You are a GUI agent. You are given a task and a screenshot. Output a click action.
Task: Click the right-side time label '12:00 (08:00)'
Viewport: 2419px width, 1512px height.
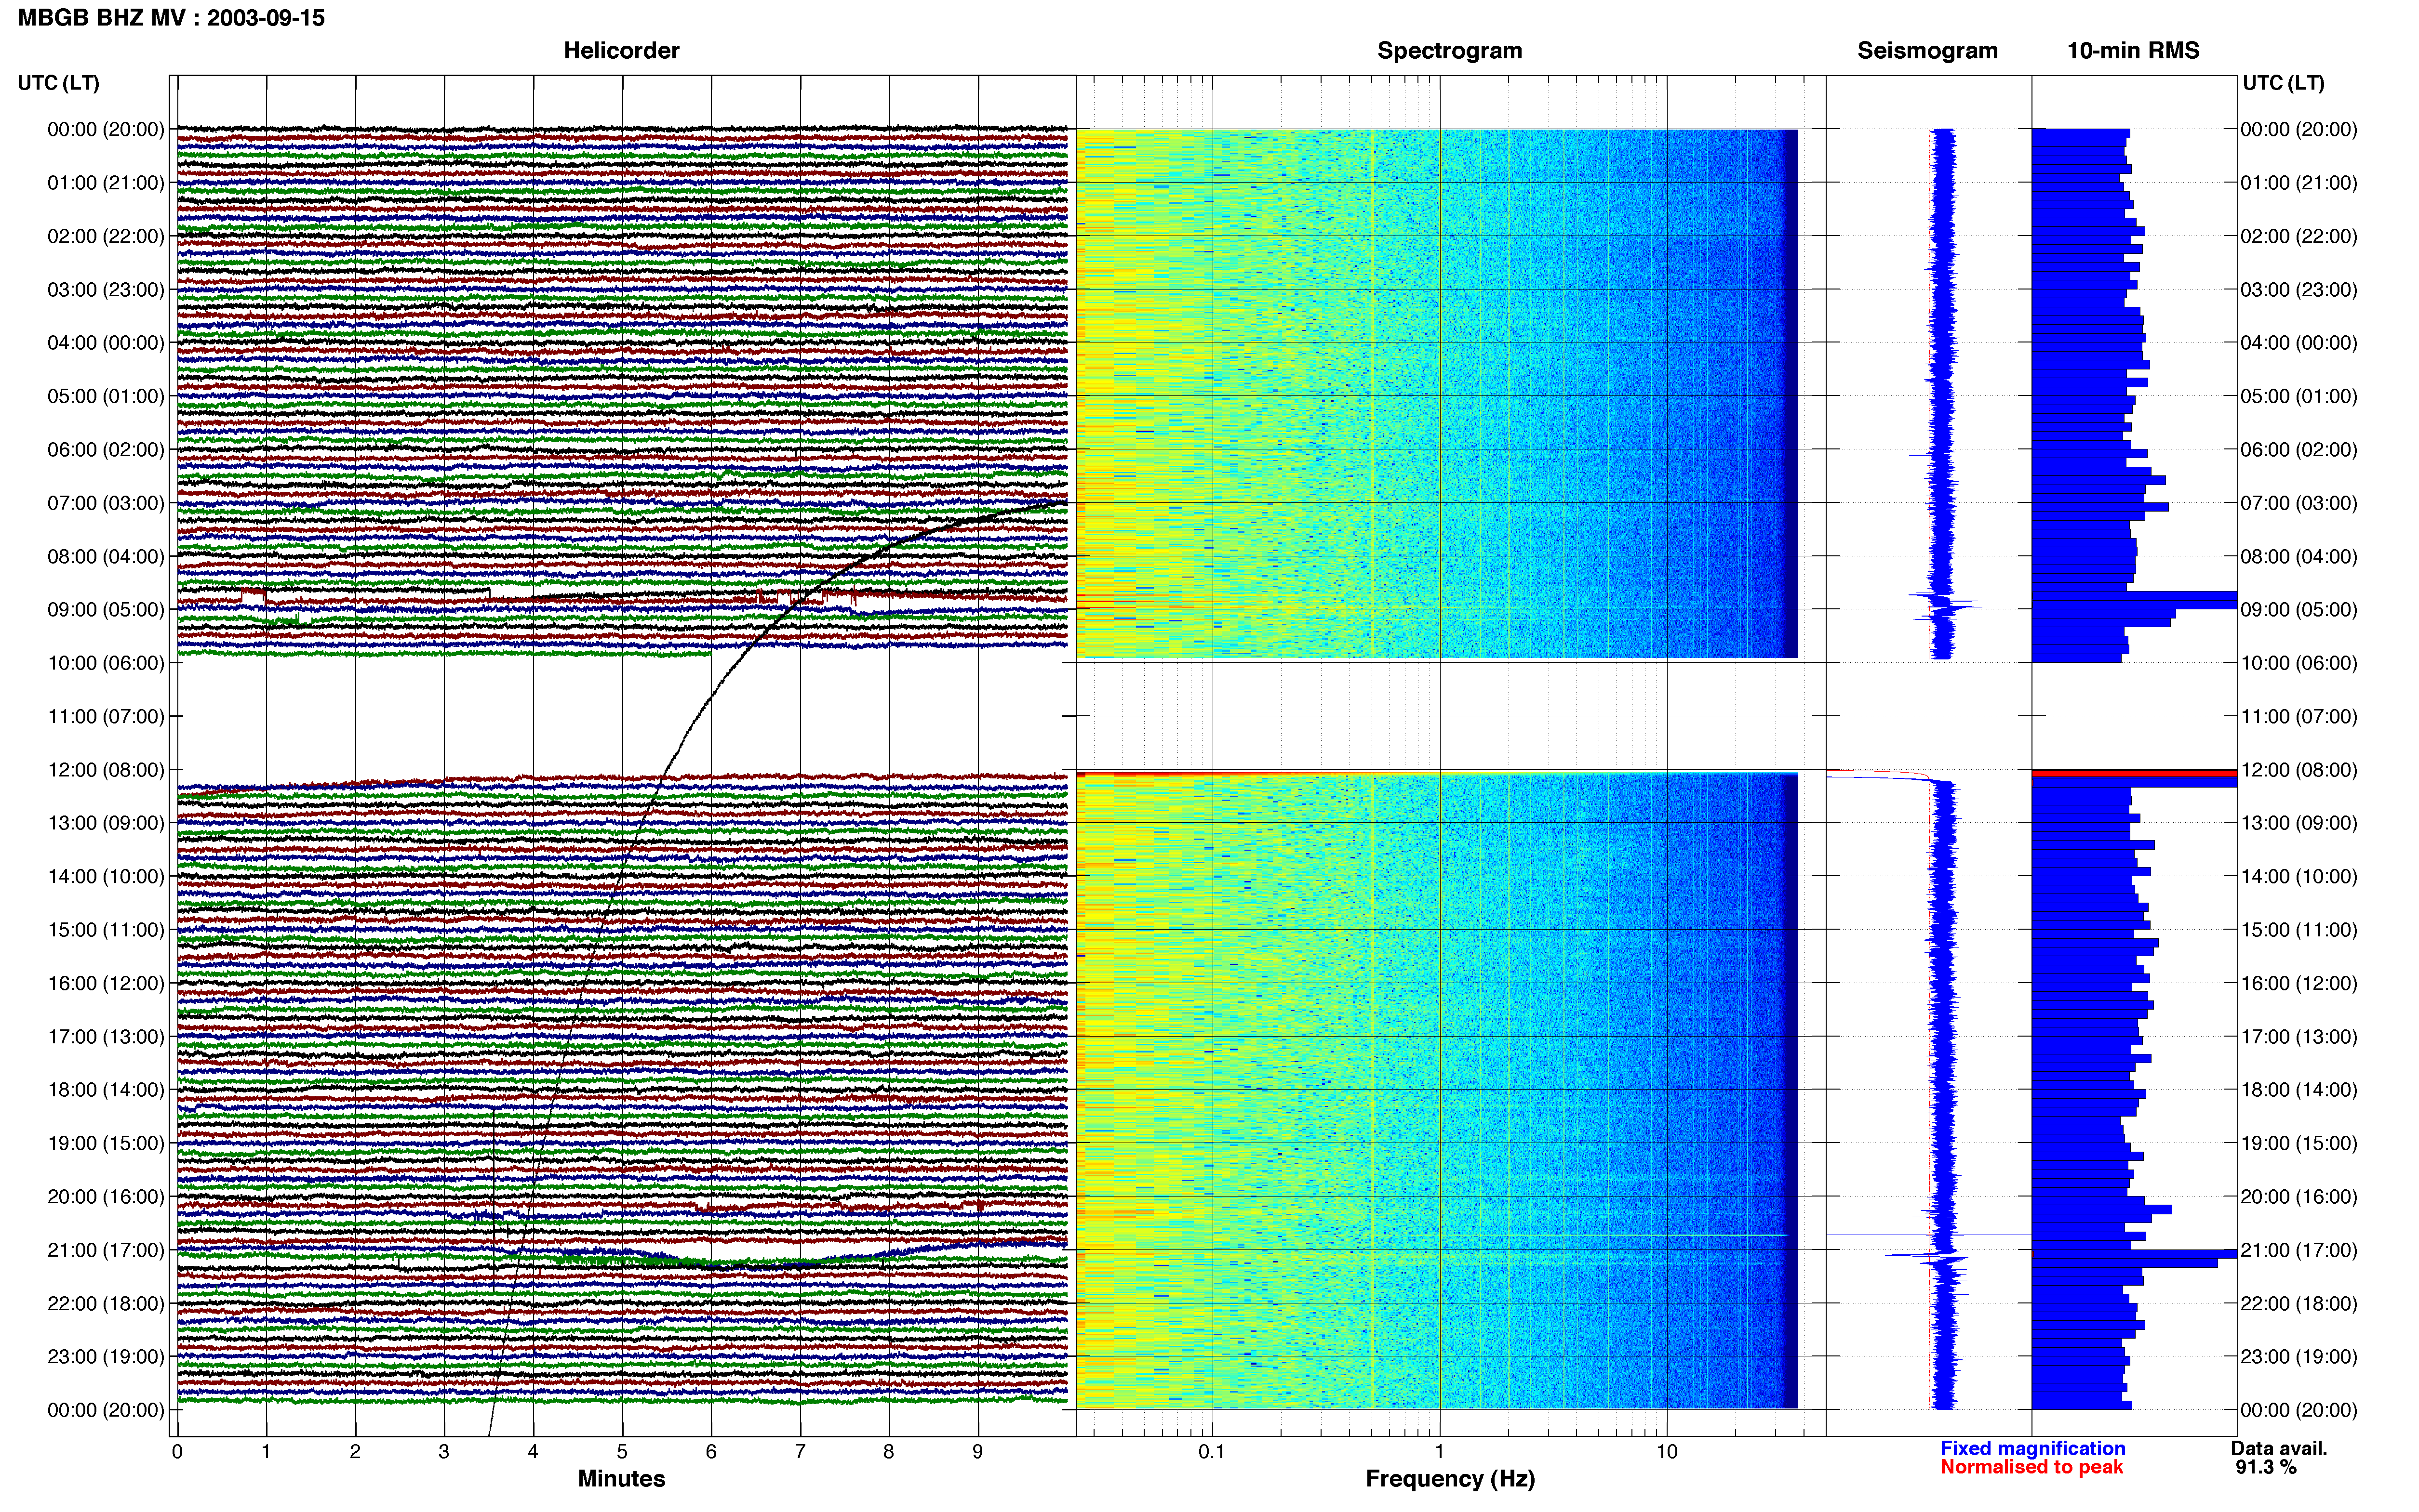2299,770
